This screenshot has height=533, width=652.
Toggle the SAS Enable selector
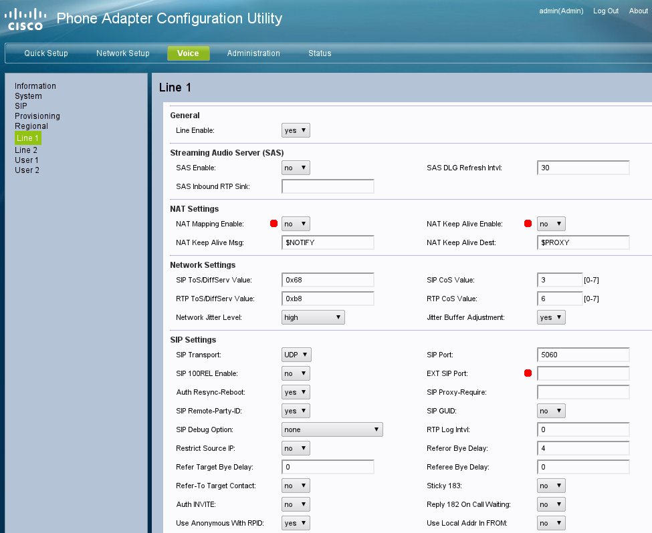click(x=296, y=168)
